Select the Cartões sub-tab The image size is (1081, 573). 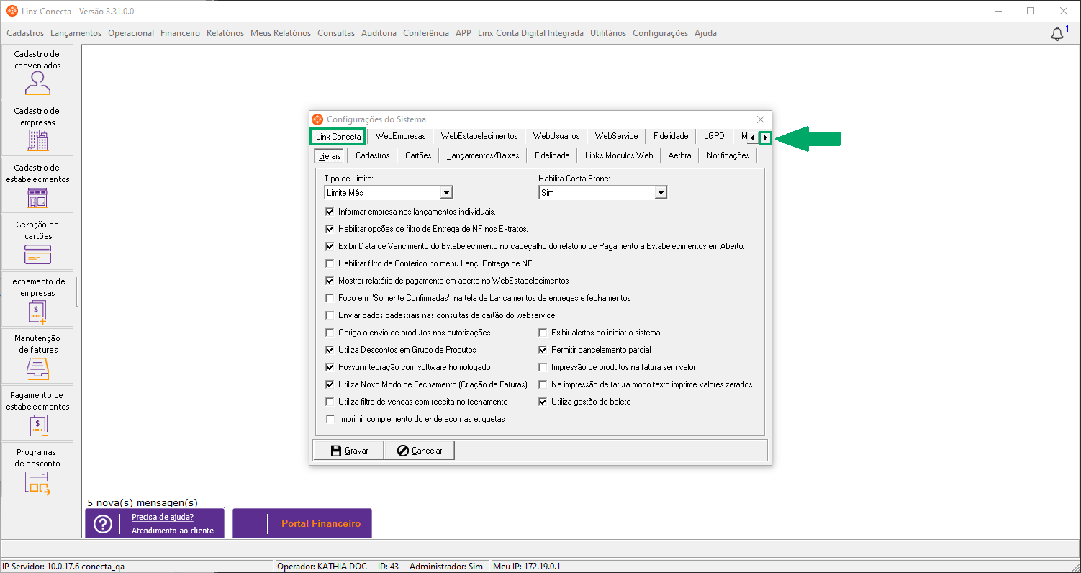pos(418,155)
